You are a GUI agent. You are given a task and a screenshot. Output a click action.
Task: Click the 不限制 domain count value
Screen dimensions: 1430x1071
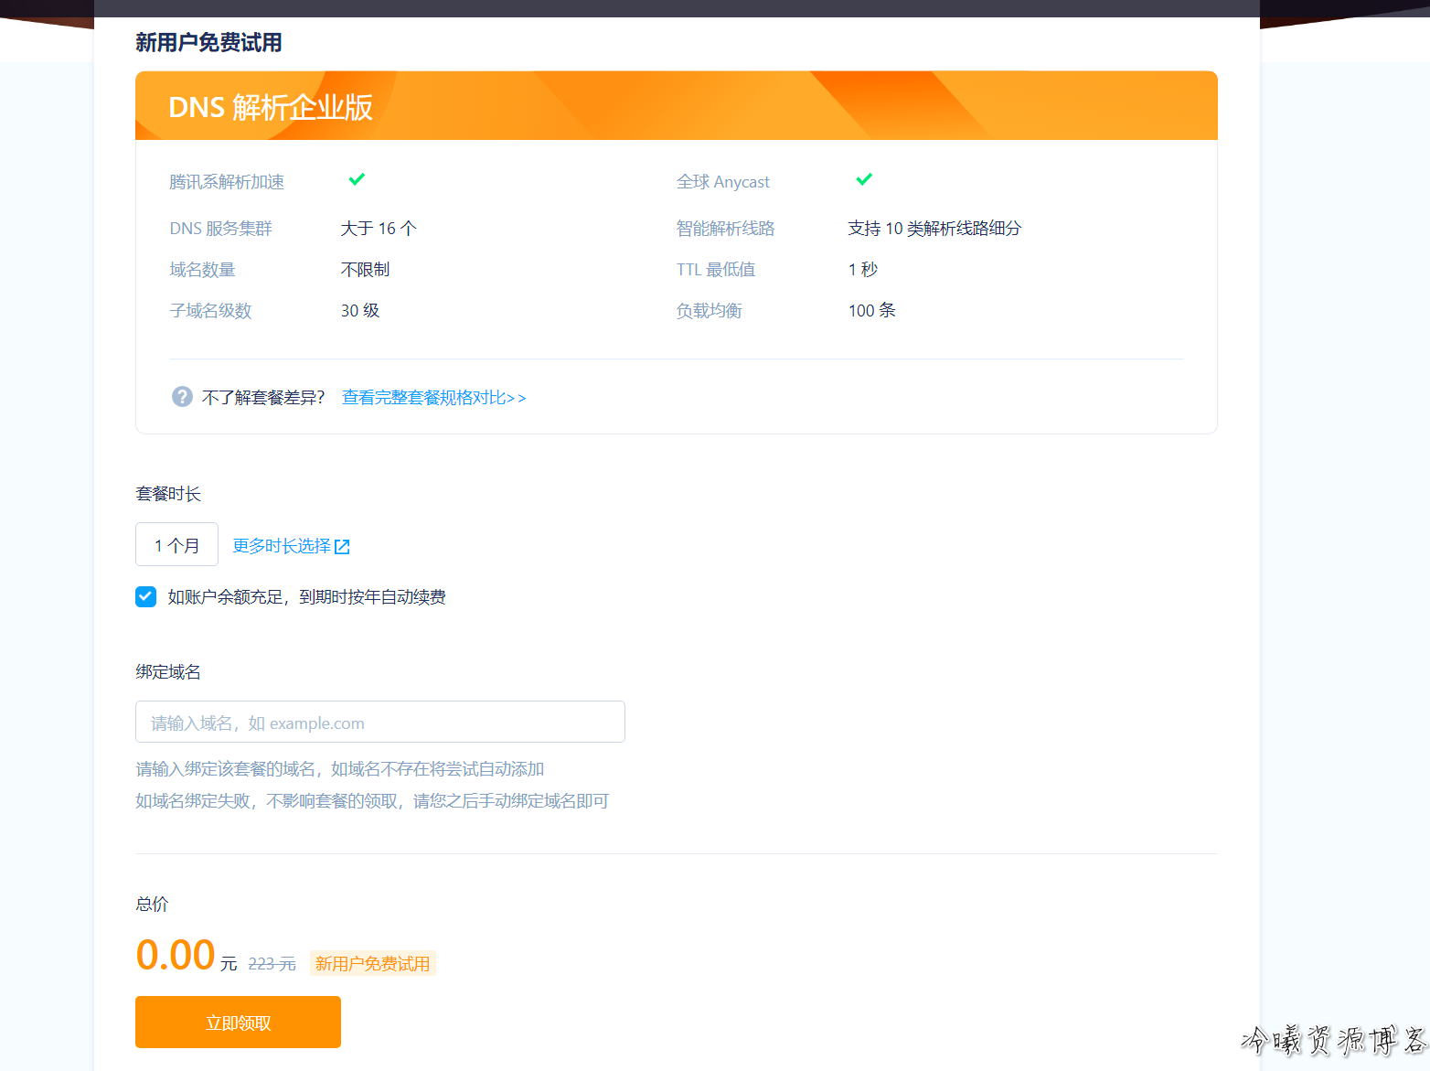click(x=365, y=270)
